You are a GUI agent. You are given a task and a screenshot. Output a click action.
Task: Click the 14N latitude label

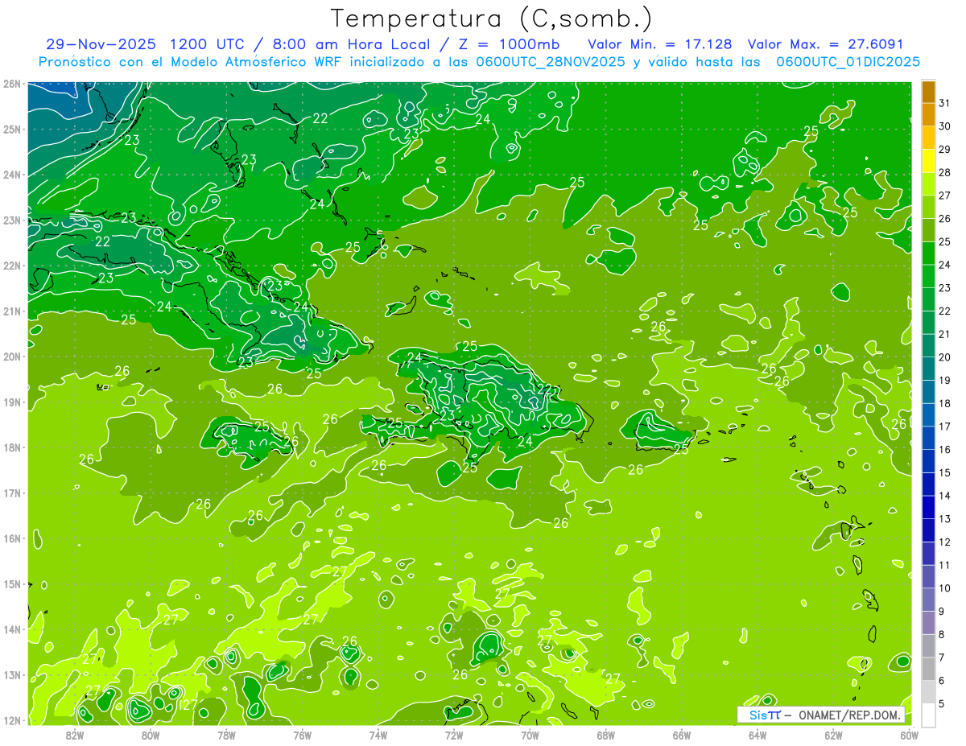click(12, 629)
